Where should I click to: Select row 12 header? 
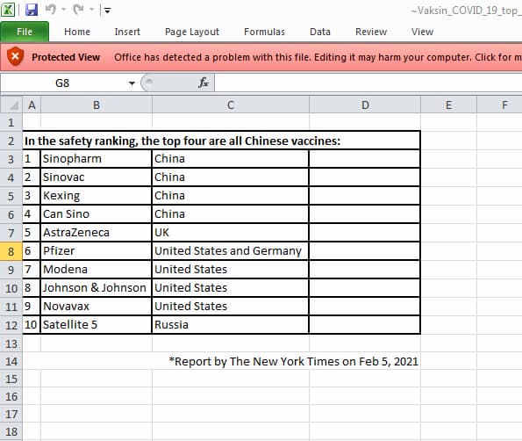click(x=11, y=325)
